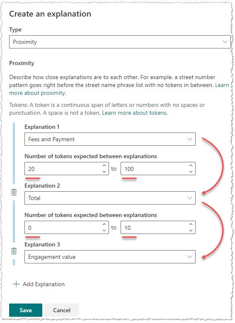Cancel creating the explanation
Viewport: 235px width, 323px height.
click(62, 310)
